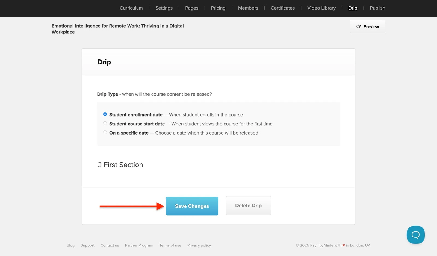437x256 pixels.
Task: Click the '© 2025 Payhip' copyright text
Action: (333, 245)
